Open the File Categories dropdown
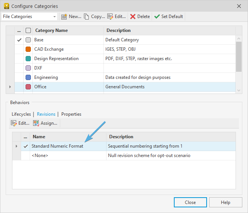Viewport: 248px width, 213px height. (55, 17)
